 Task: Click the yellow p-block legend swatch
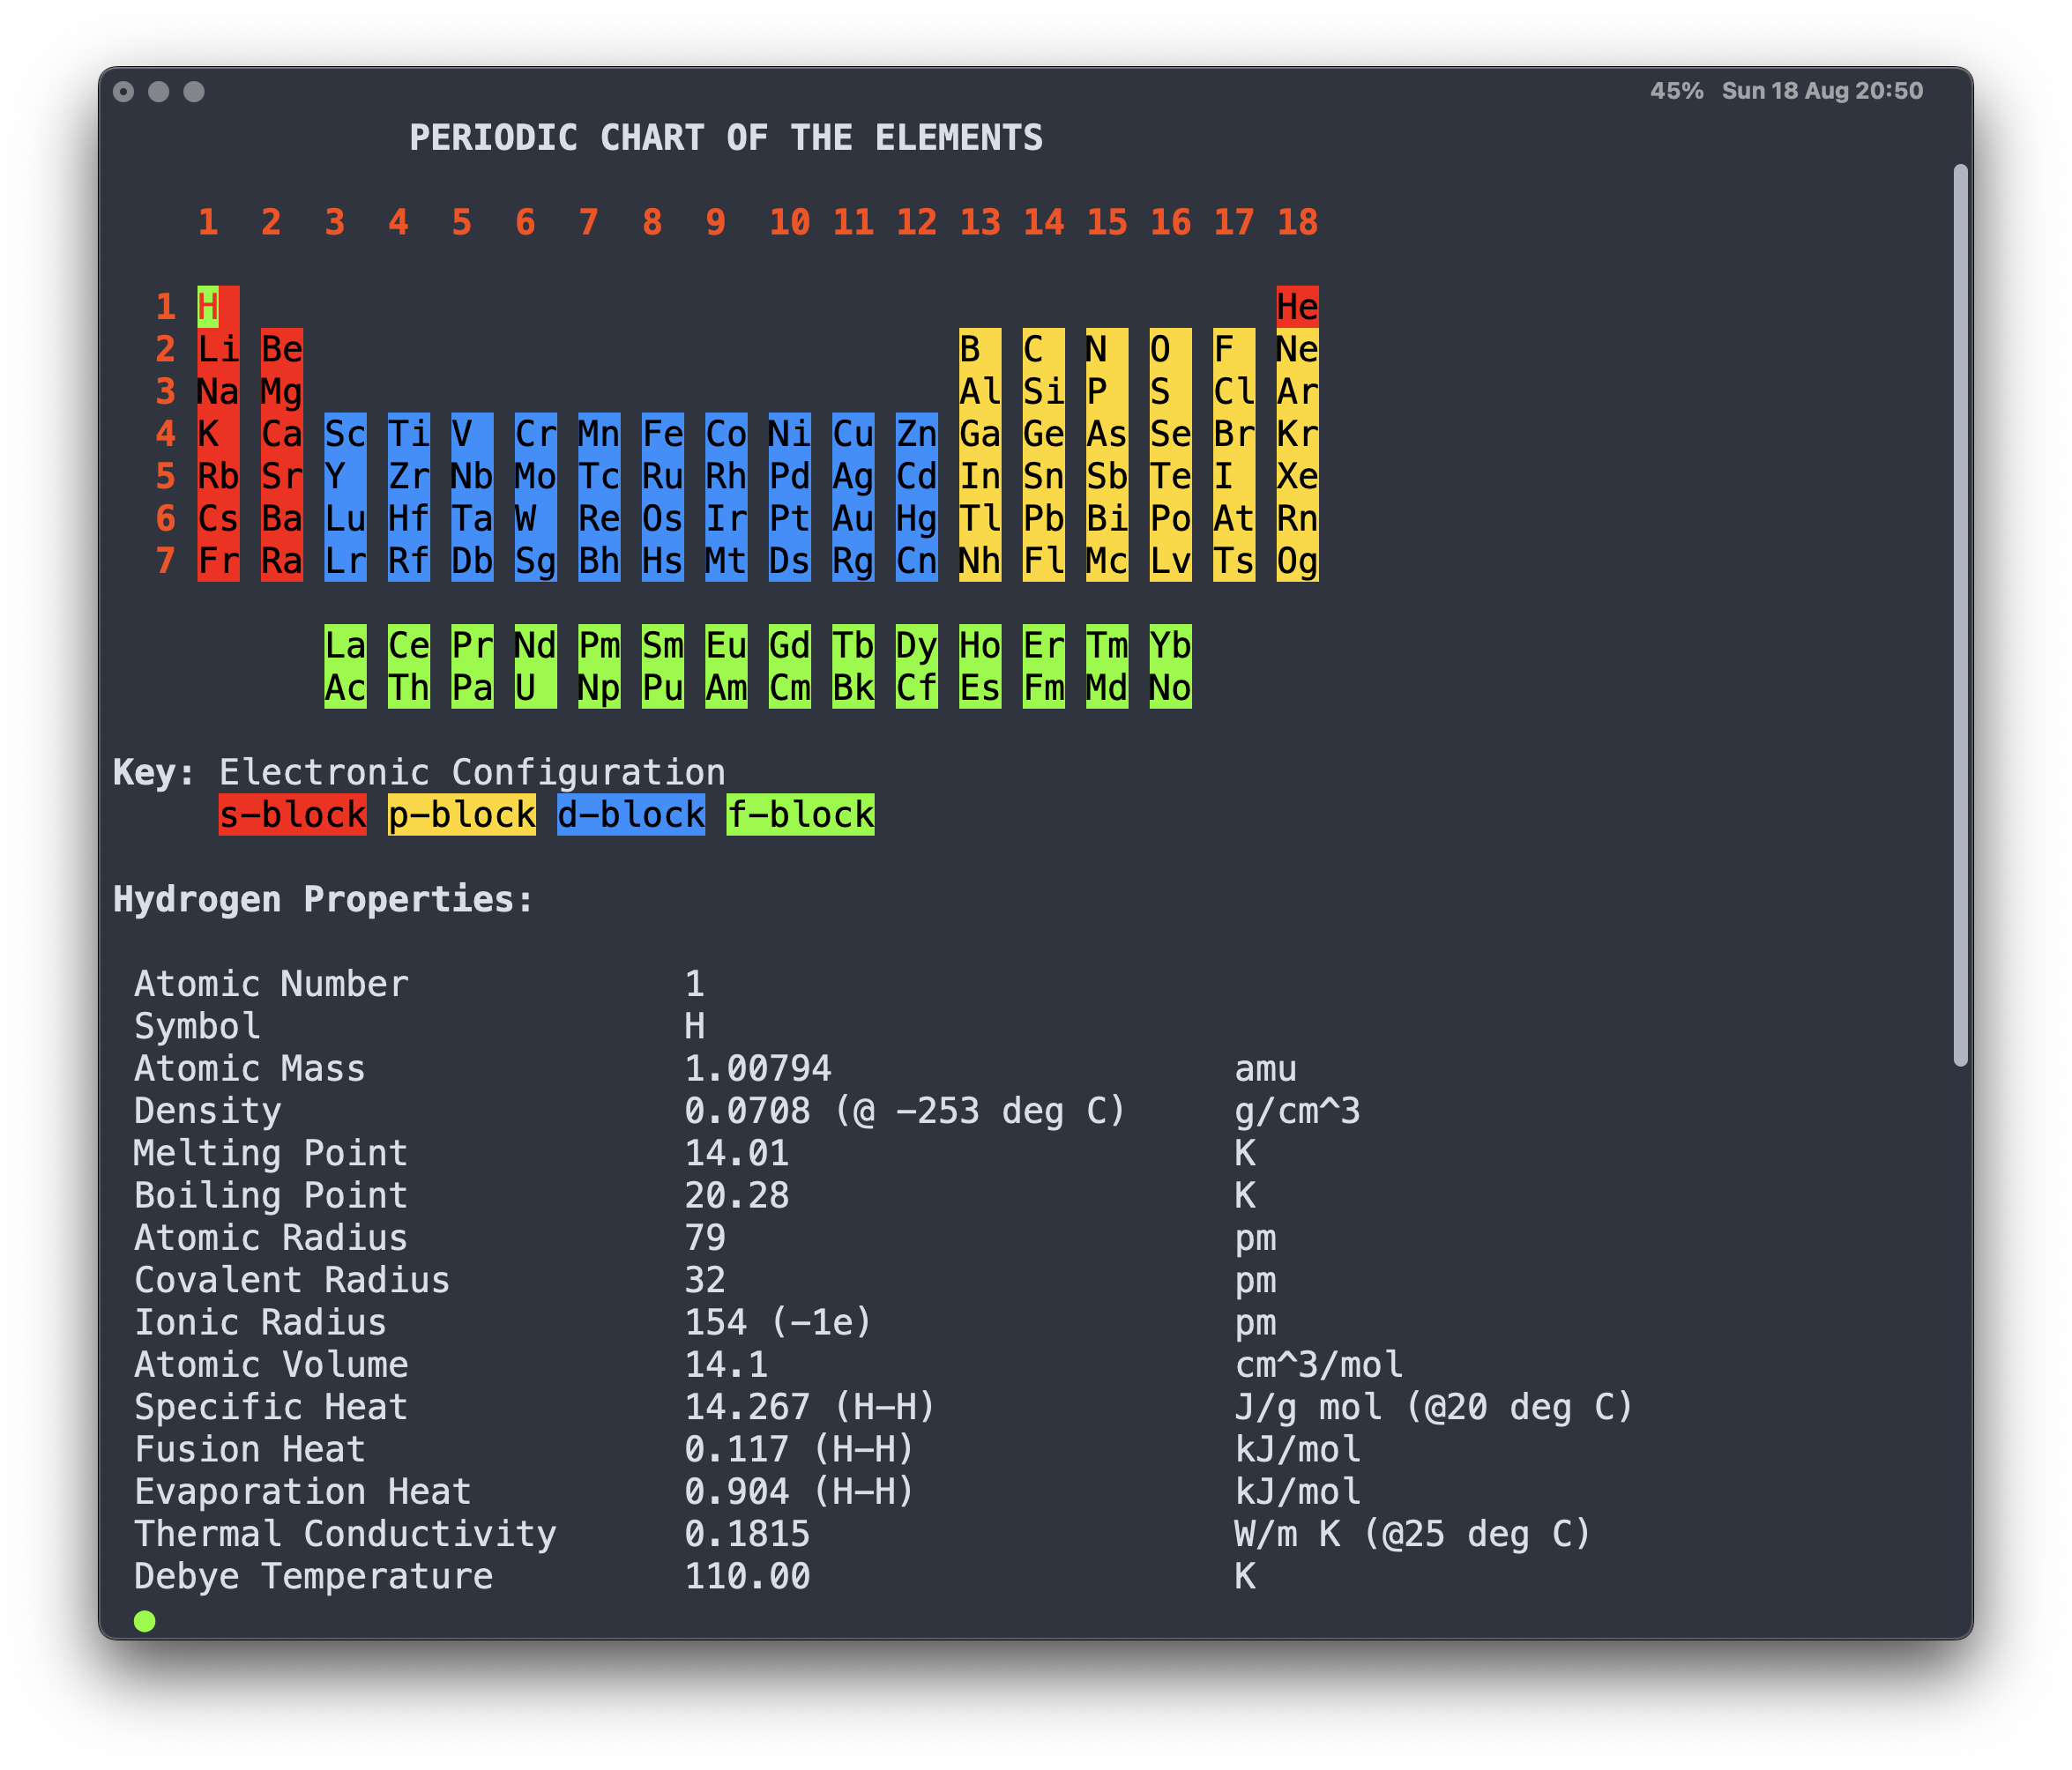461,815
